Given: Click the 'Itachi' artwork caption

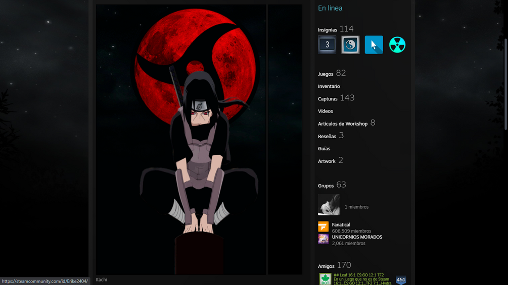Looking at the screenshot, I should [x=101, y=279].
